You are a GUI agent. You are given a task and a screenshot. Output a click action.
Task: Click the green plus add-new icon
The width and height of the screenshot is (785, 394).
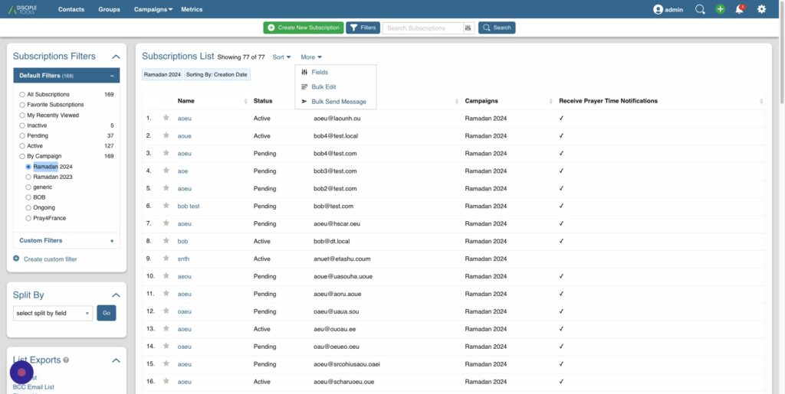point(720,9)
